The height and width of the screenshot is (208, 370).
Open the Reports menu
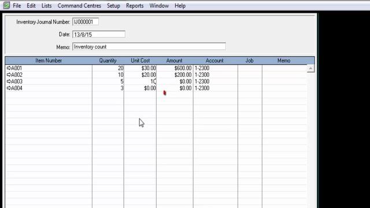tap(135, 6)
